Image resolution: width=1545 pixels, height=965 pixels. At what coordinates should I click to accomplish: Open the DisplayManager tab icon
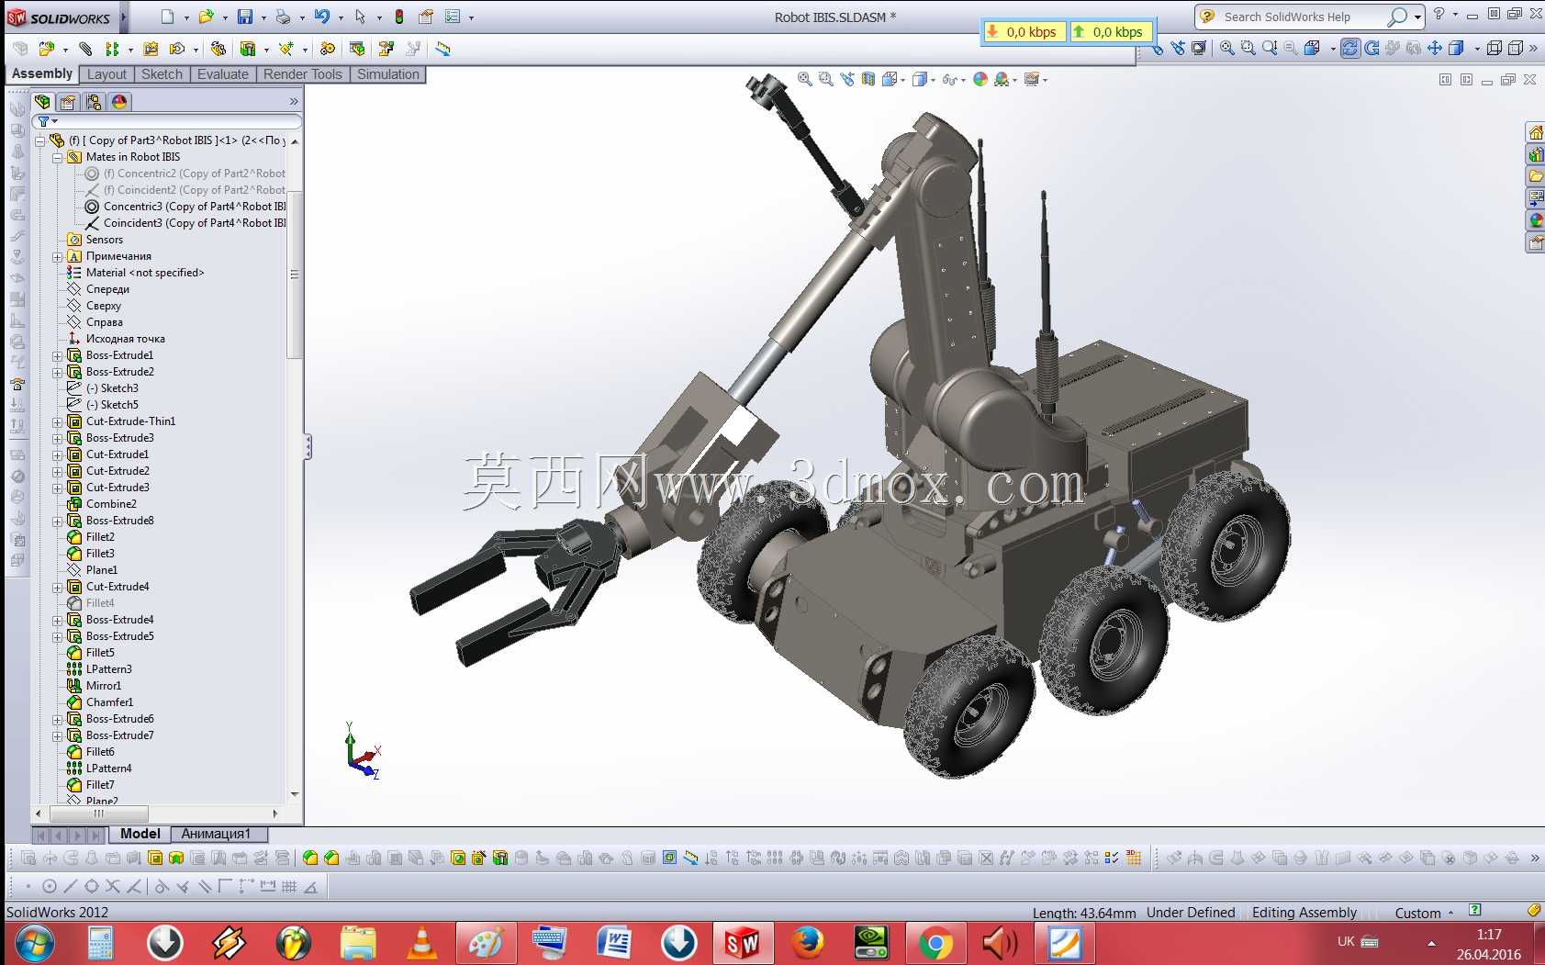pyautogui.click(x=119, y=102)
